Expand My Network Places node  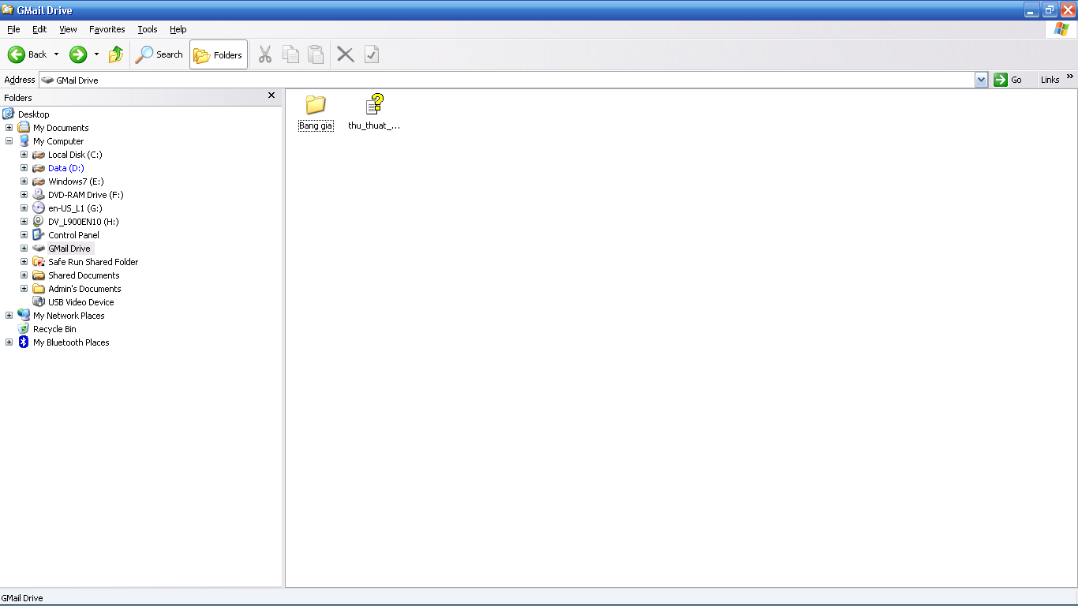(9, 316)
